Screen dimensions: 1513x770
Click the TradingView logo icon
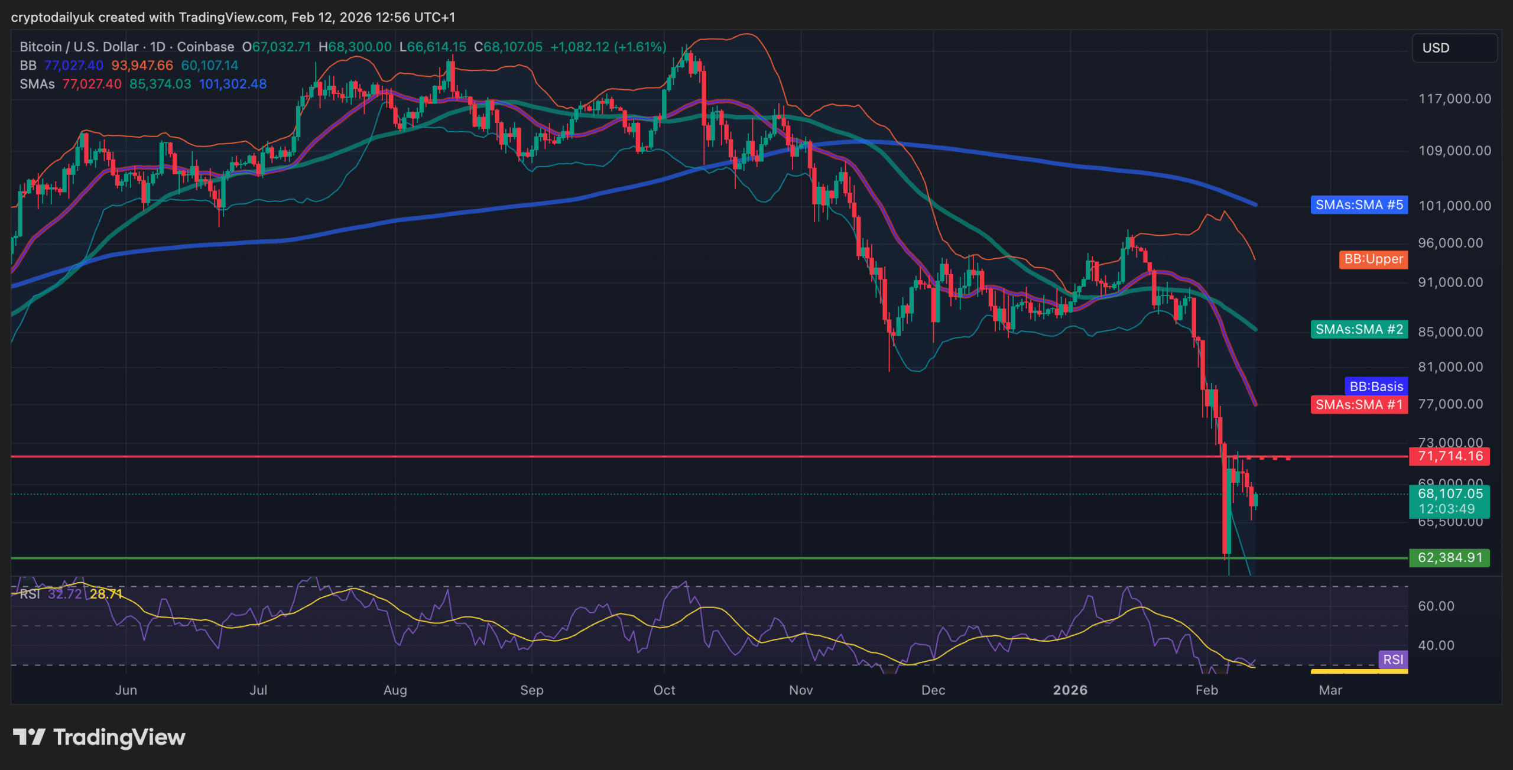pyautogui.click(x=28, y=737)
